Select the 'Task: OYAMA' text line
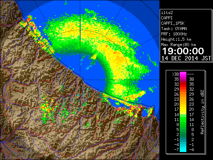 coord(174,29)
